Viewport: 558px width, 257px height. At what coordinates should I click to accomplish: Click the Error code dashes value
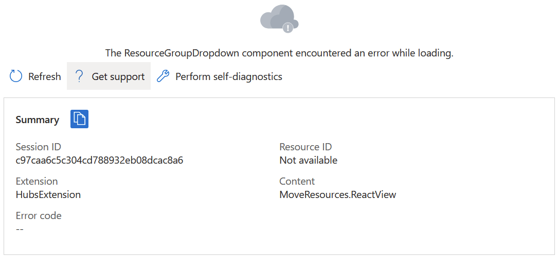coord(20,229)
